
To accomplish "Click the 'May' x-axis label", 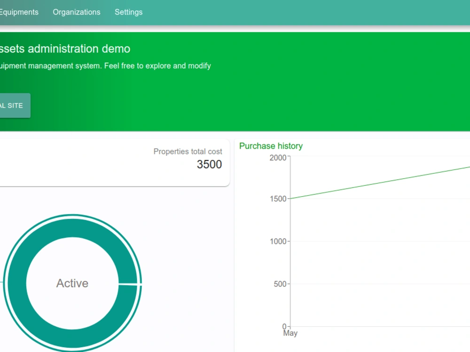I will [x=290, y=333].
